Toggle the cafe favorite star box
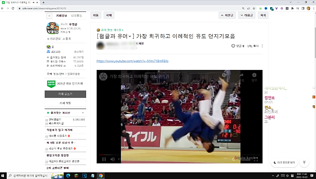 49,15
